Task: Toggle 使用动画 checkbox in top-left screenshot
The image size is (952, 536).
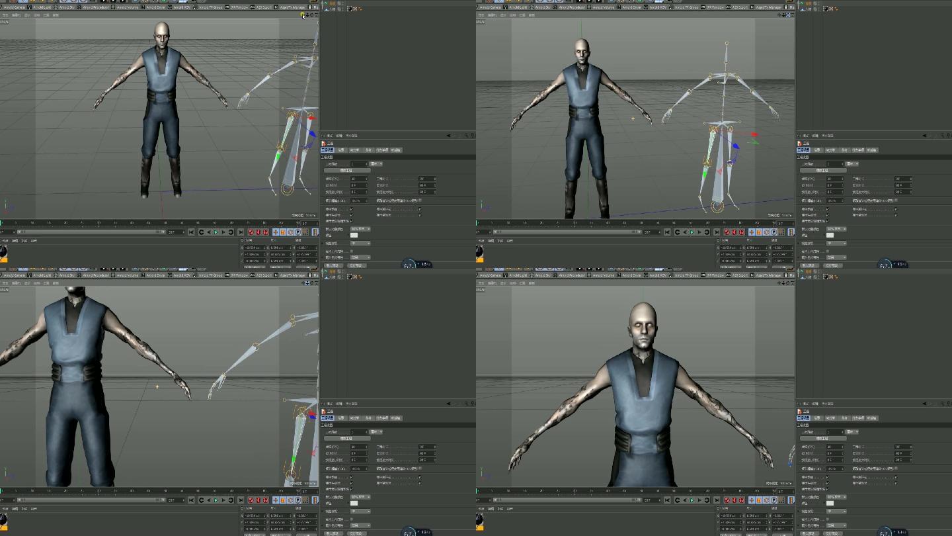Action: 352,209
